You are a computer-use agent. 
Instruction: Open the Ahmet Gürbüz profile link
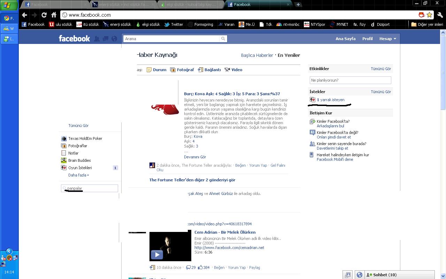(x=221, y=194)
